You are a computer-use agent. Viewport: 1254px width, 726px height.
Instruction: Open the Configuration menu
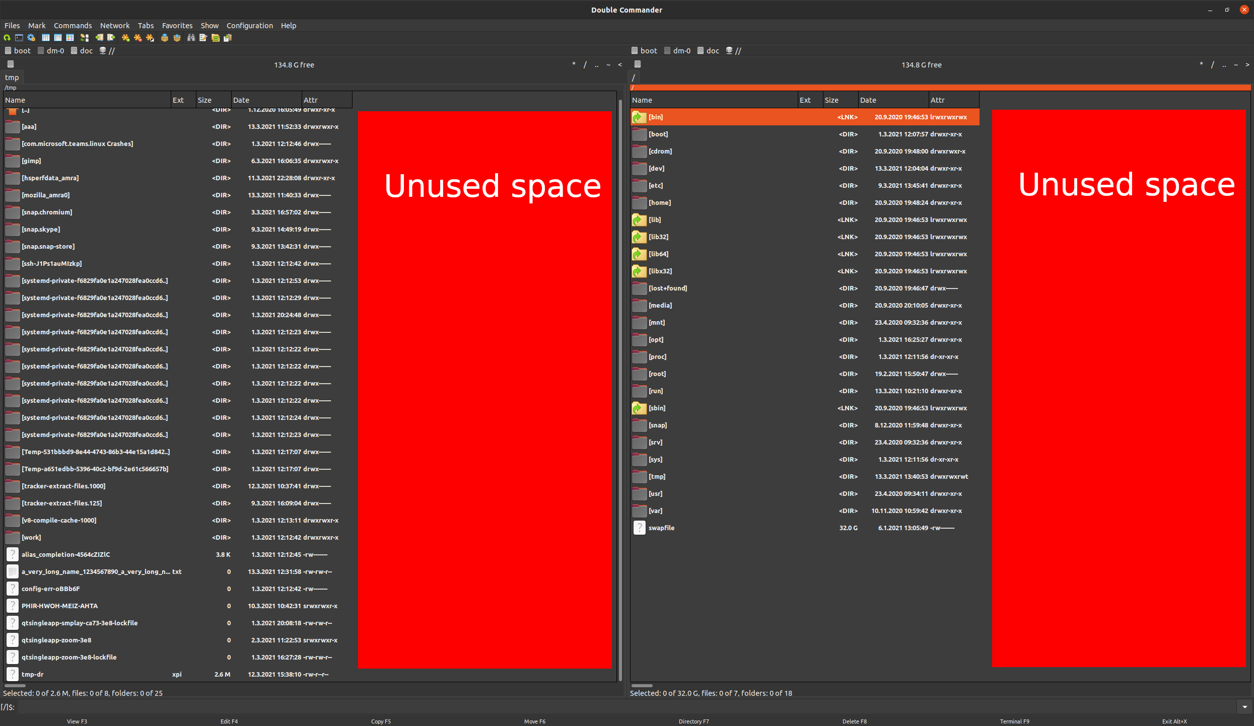click(249, 26)
